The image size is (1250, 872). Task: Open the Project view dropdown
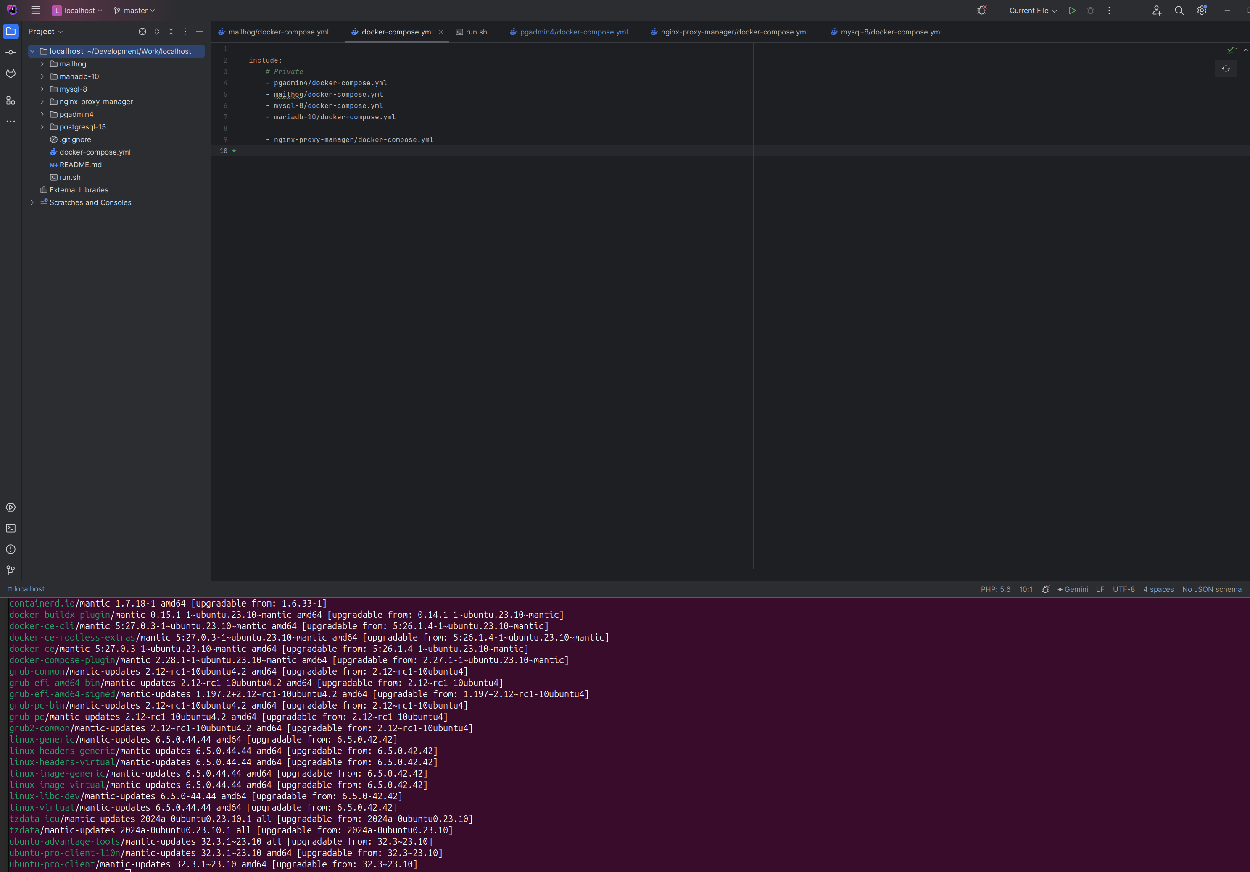point(46,32)
